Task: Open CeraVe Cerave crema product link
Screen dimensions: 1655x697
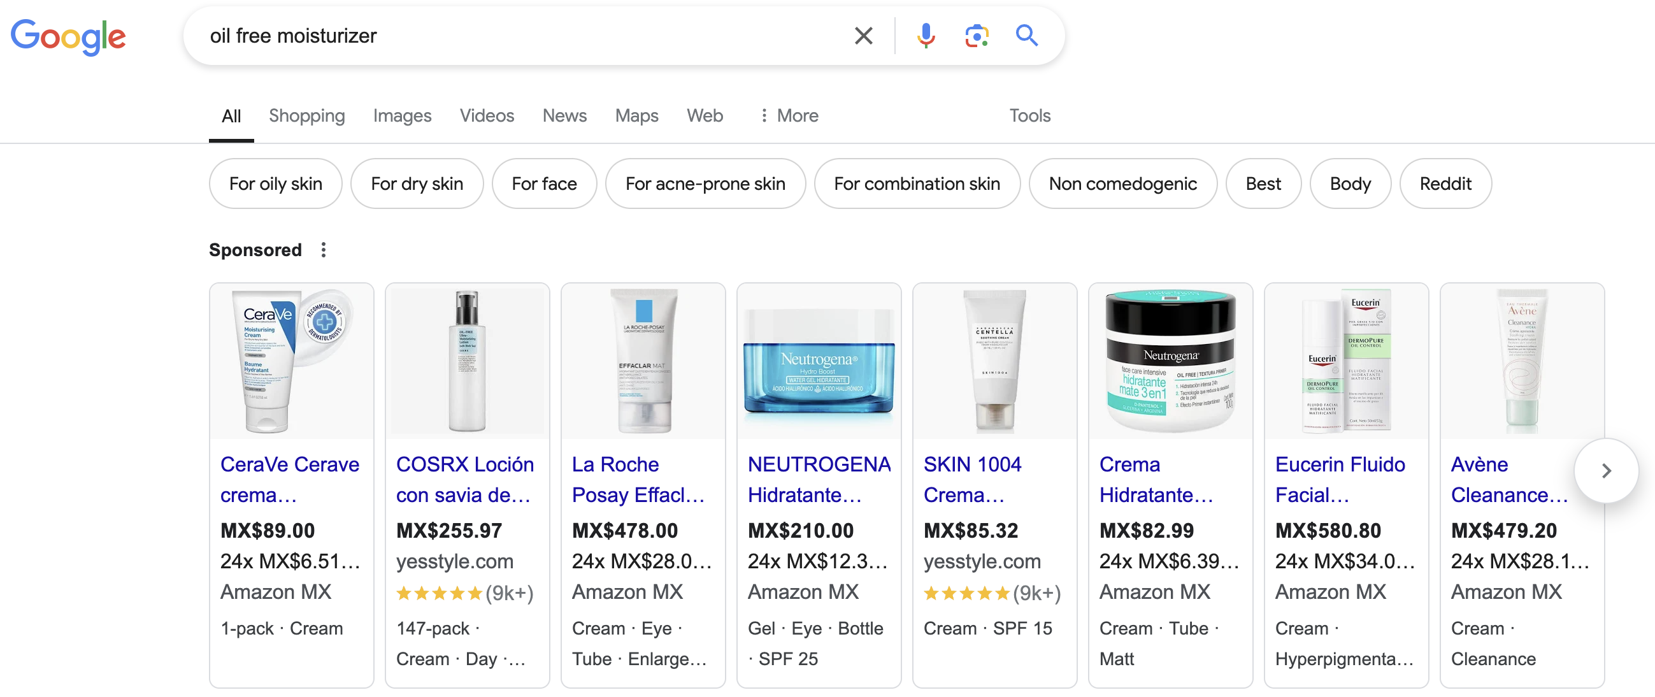Action: tap(290, 479)
